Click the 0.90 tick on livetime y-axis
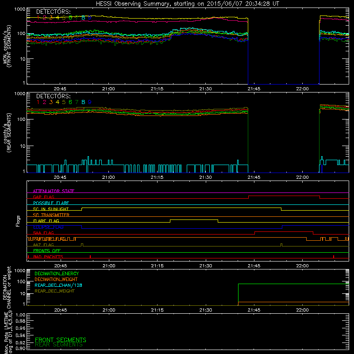 pos(20,348)
